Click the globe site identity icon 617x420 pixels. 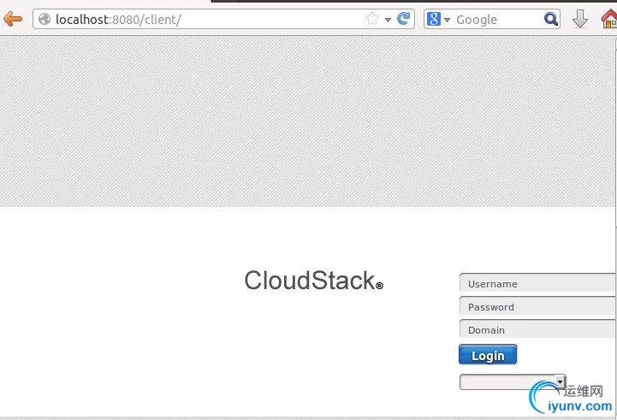pos(44,19)
